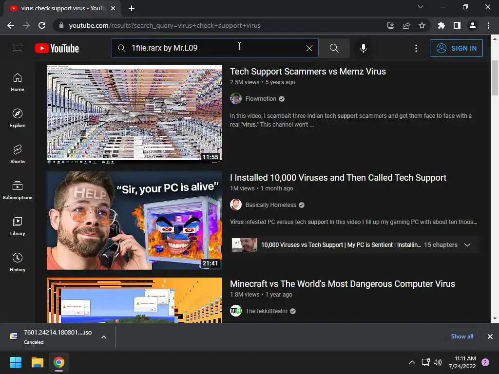This screenshot has width=499, height=374.
Task: Start voice search with microphone icon
Action: coord(364,48)
